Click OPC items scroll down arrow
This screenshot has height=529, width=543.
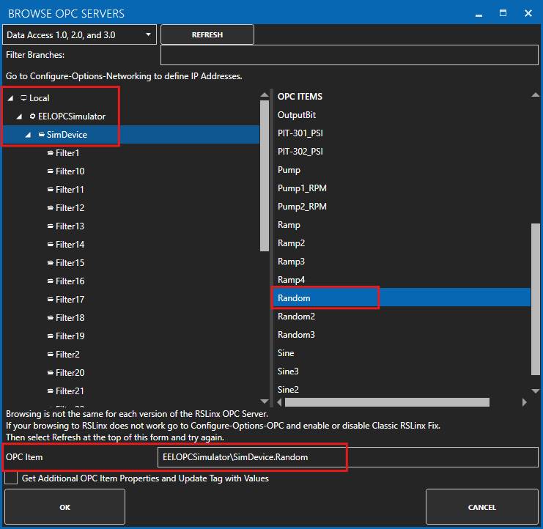[536, 391]
